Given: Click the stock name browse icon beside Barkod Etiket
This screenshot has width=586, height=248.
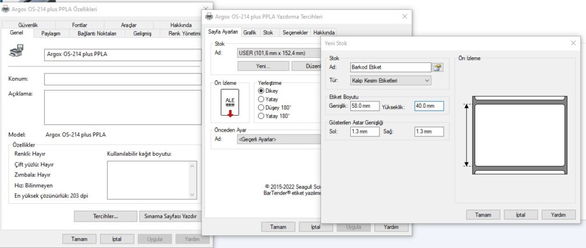Looking at the screenshot, I should click(438, 68).
